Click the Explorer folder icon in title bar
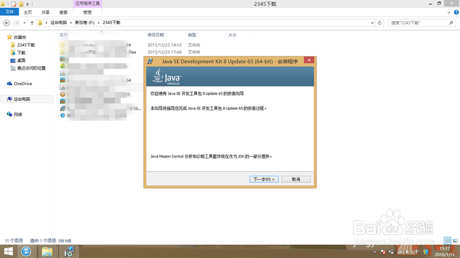 pyautogui.click(x=3, y=4)
